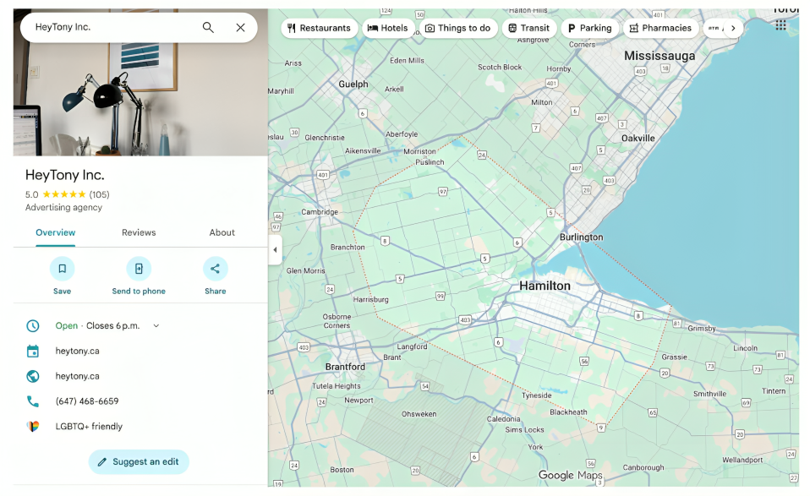Open the Google apps grid icon
This screenshot has width=810, height=496.
(x=780, y=25)
